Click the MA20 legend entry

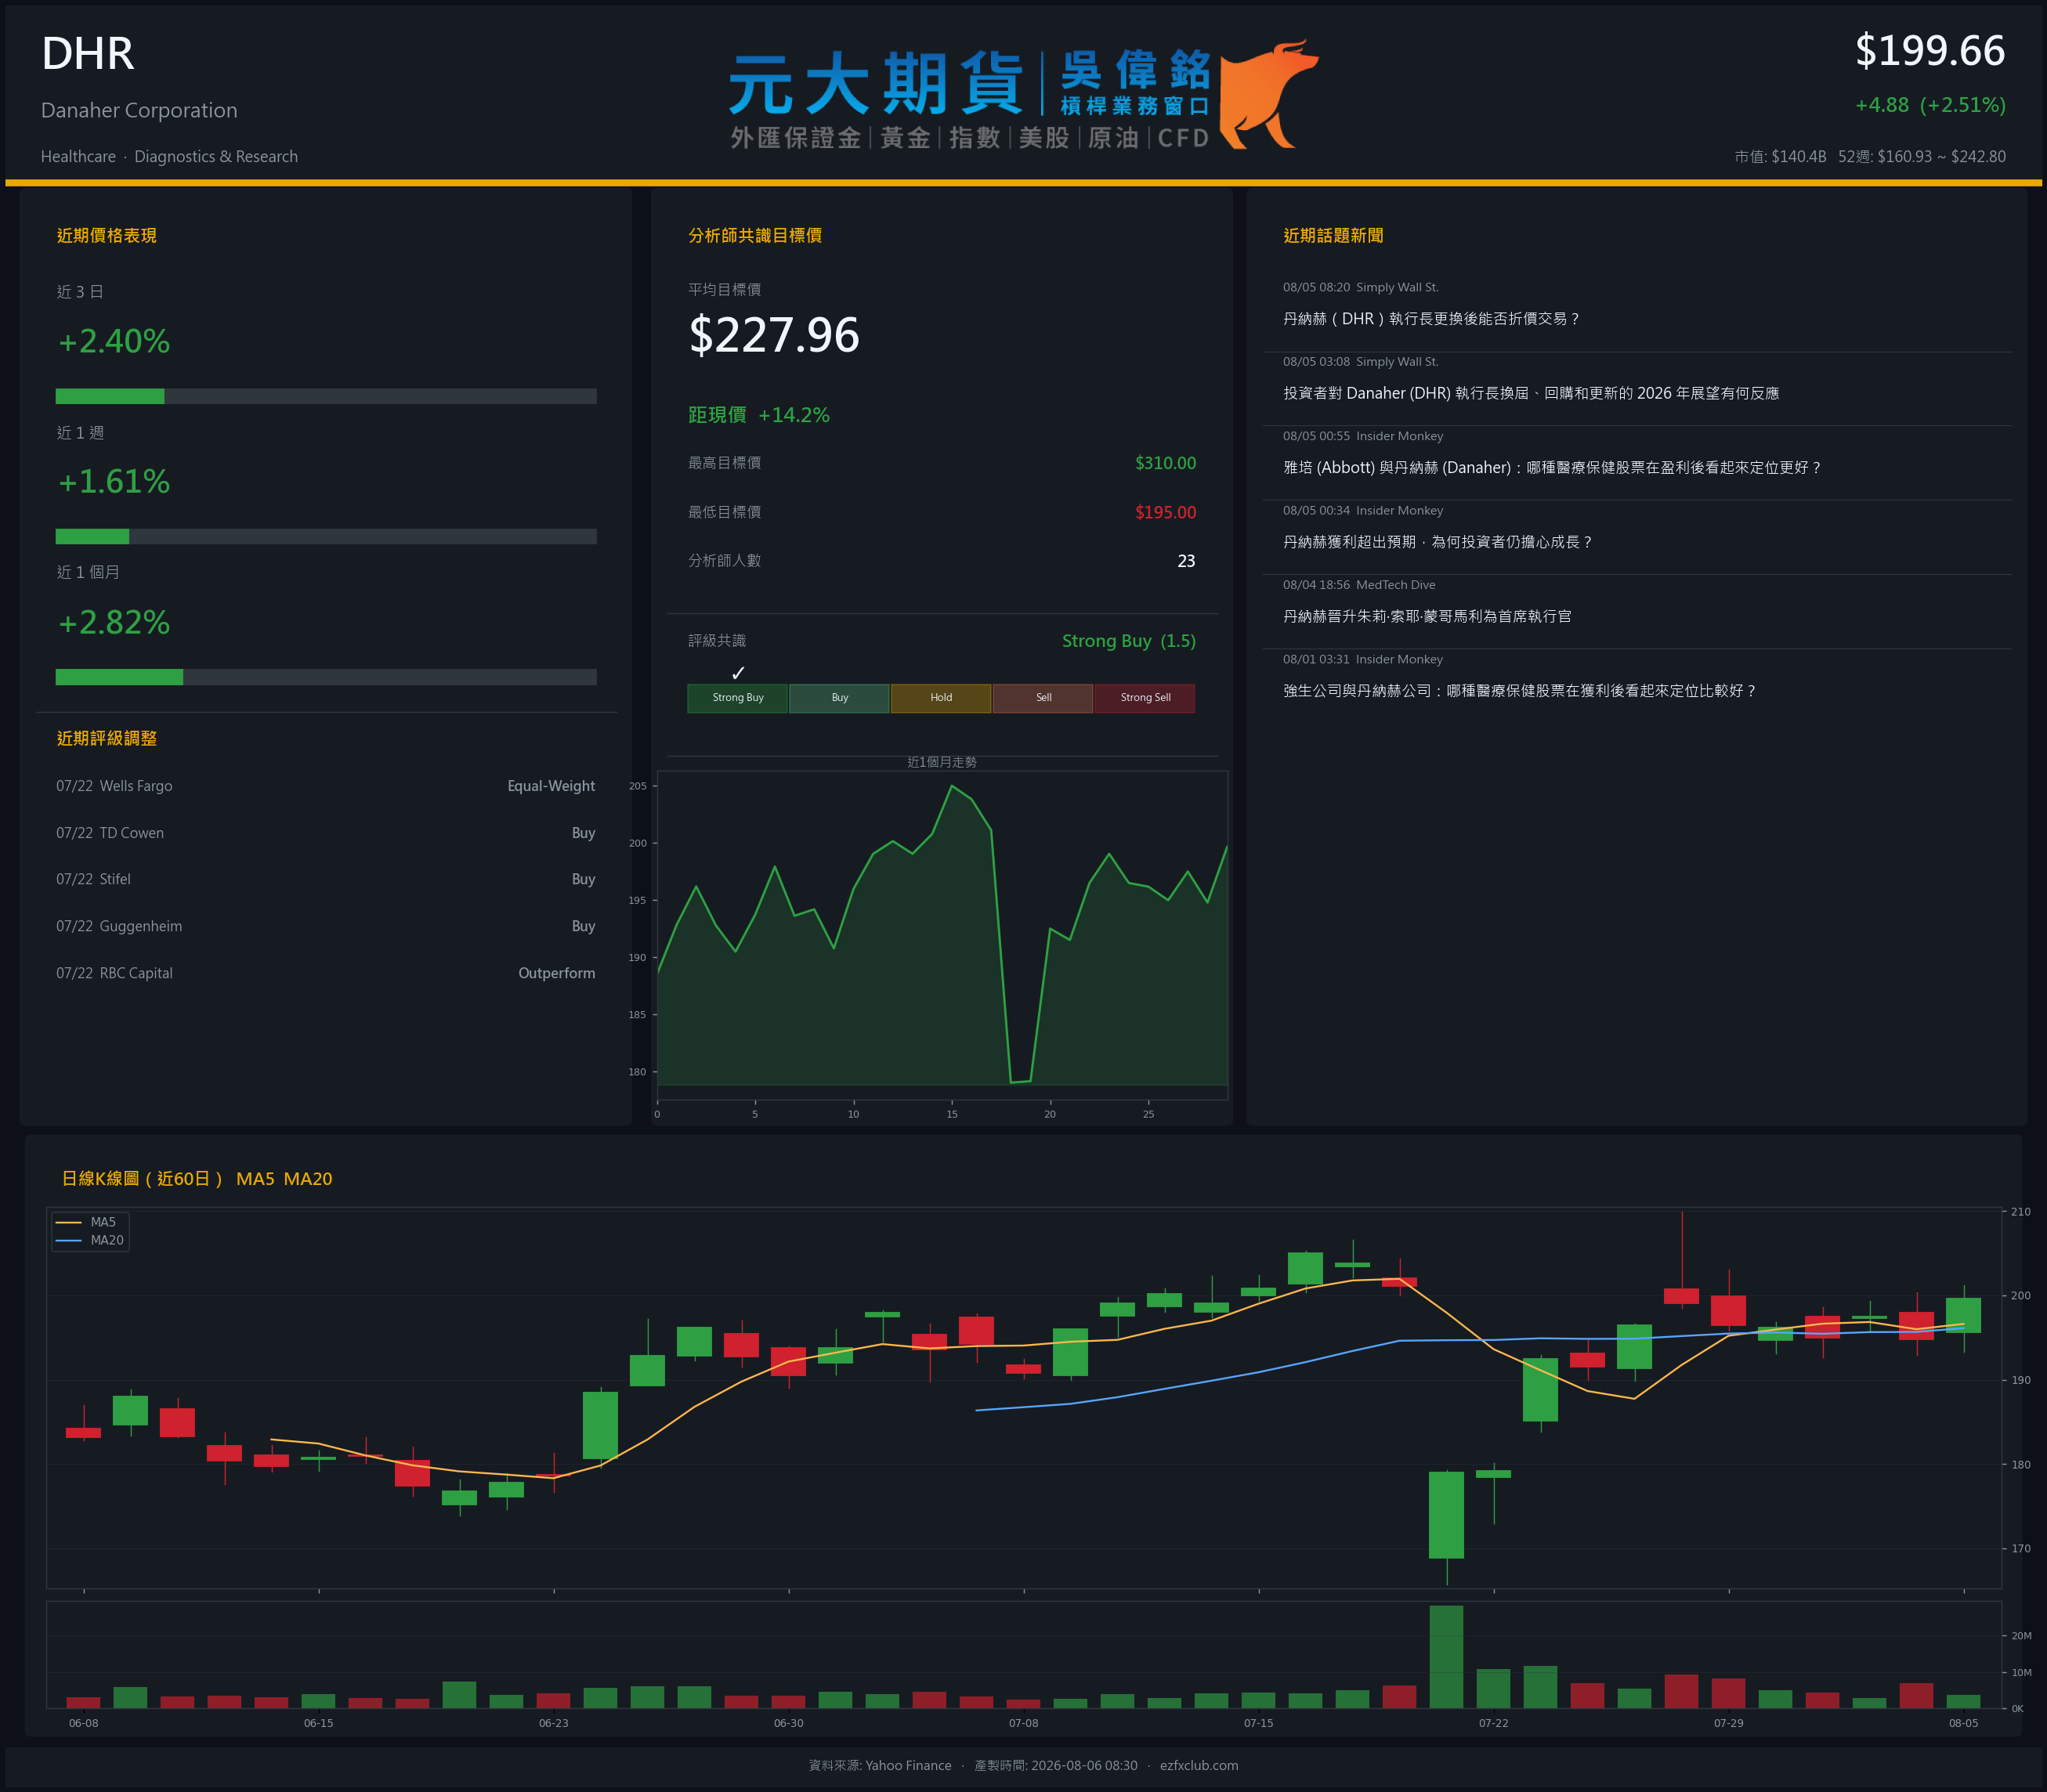[x=91, y=1240]
